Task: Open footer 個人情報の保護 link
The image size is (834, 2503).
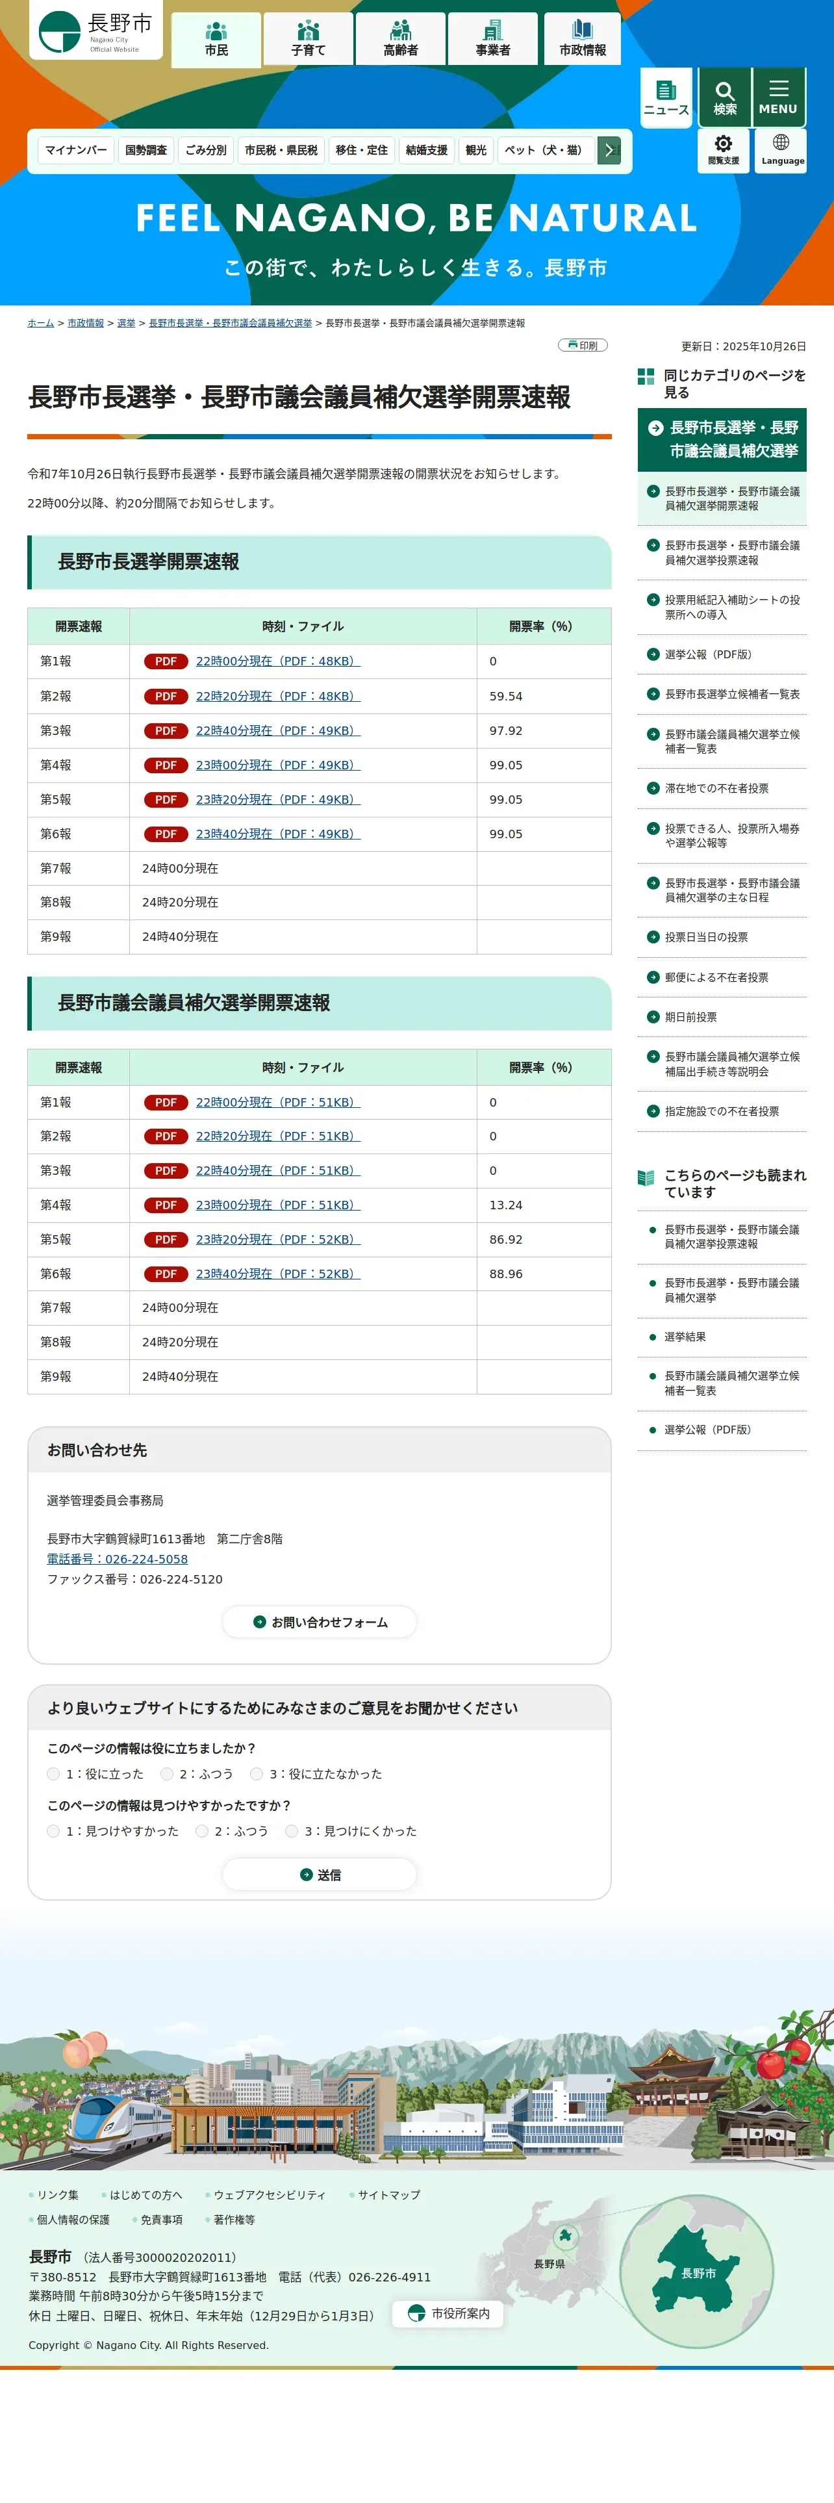Action: tap(73, 2219)
